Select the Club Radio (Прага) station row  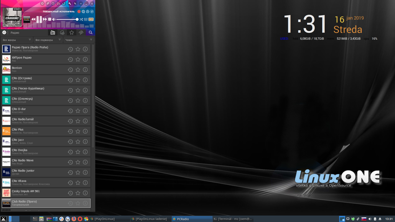click(x=46, y=203)
